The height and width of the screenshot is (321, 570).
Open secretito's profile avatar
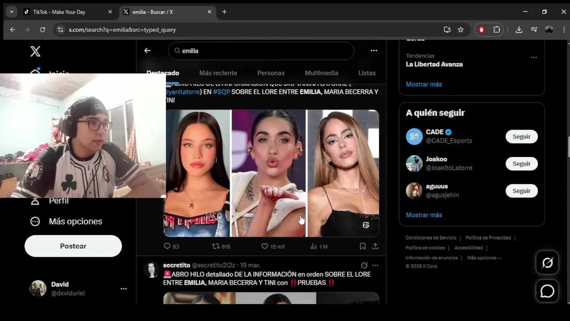pos(151,269)
